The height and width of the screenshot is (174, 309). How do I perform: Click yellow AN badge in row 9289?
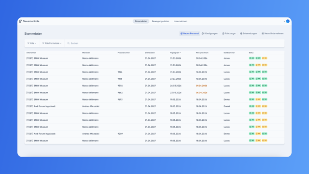[258, 133]
